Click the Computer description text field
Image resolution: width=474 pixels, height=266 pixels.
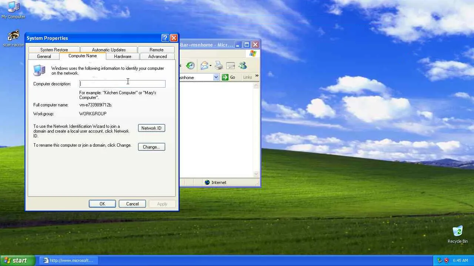pyautogui.click(x=122, y=84)
